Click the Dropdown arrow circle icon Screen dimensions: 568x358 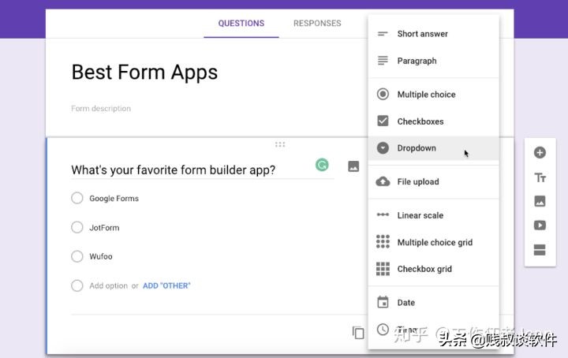coord(383,147)
